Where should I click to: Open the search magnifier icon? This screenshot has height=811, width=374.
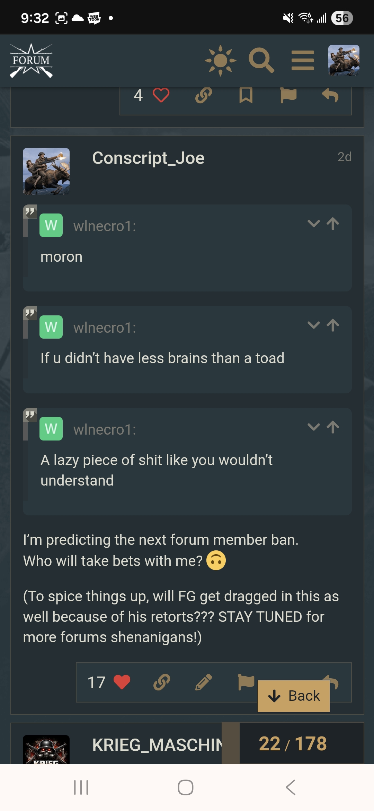(261, 61)
